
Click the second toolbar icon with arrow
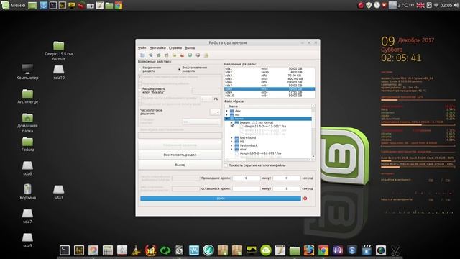coord(150,55)
